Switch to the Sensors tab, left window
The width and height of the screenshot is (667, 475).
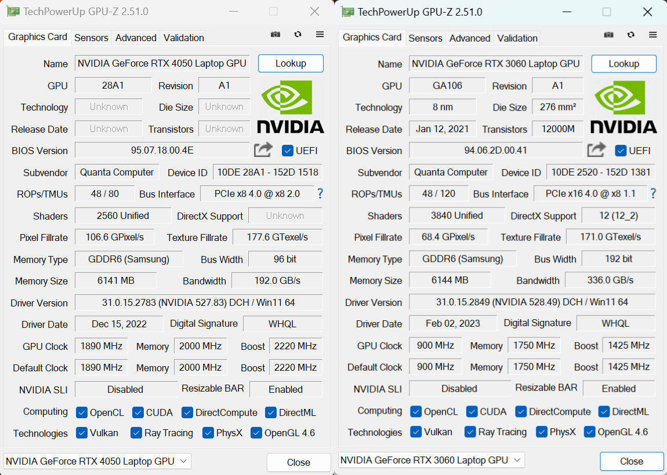coord(91,38)
